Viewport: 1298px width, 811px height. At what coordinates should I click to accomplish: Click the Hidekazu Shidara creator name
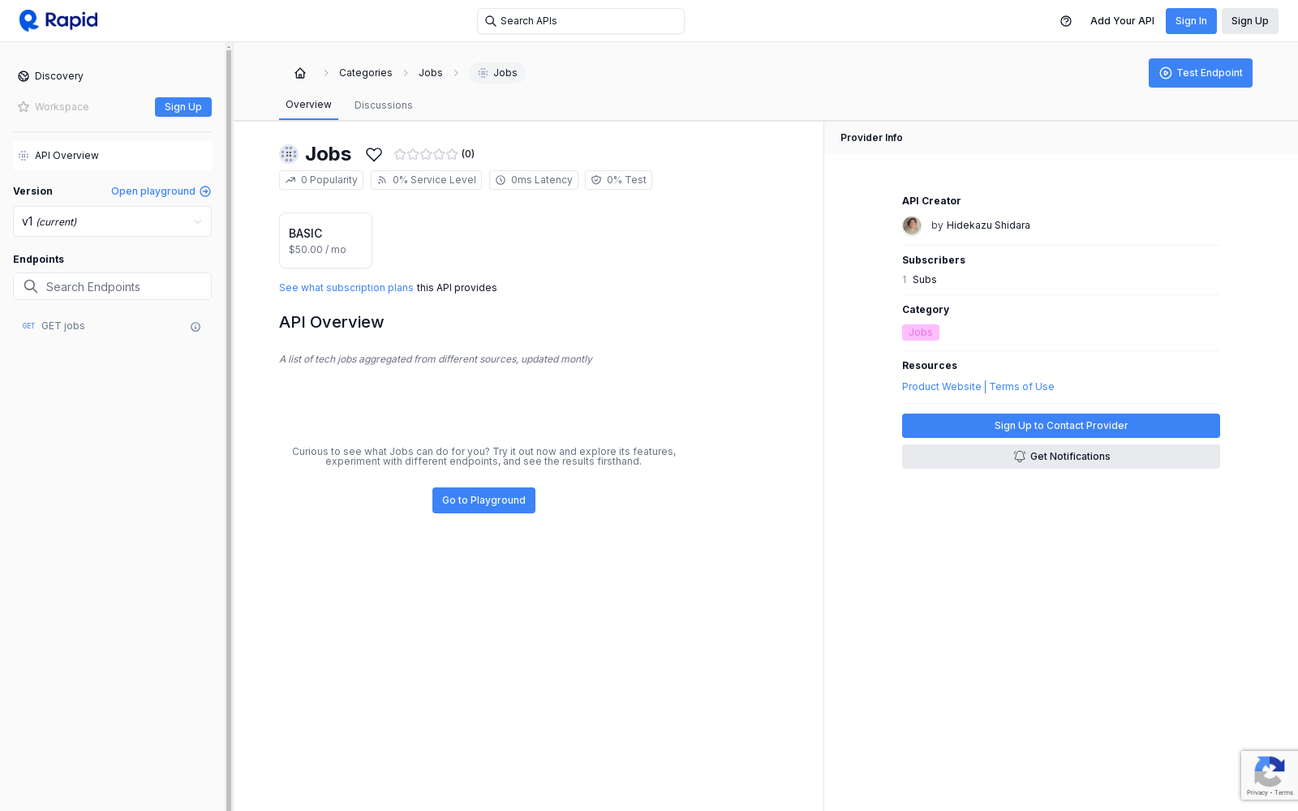point(988,225)
